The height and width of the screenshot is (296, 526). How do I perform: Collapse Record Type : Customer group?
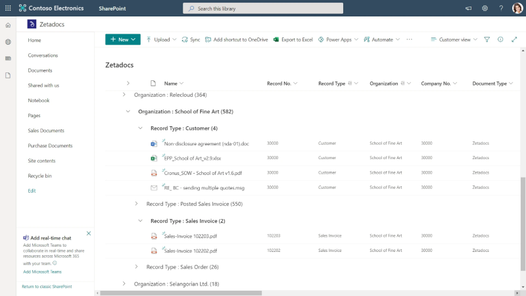click(x=140, y=128)
